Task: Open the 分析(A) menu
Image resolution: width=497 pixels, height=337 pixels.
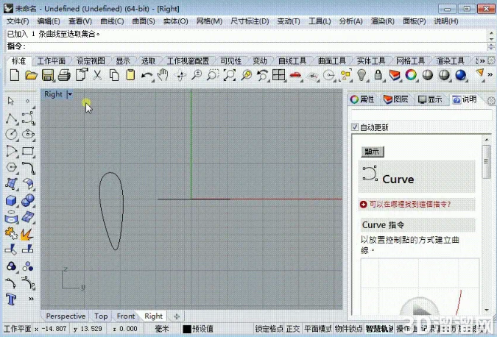Action: (350, 21)
